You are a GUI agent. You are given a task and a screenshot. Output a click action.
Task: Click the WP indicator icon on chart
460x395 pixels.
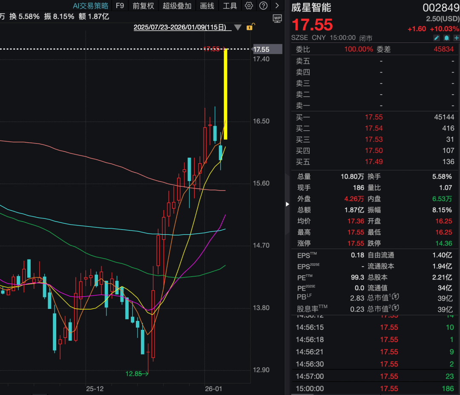coord(277,18)
